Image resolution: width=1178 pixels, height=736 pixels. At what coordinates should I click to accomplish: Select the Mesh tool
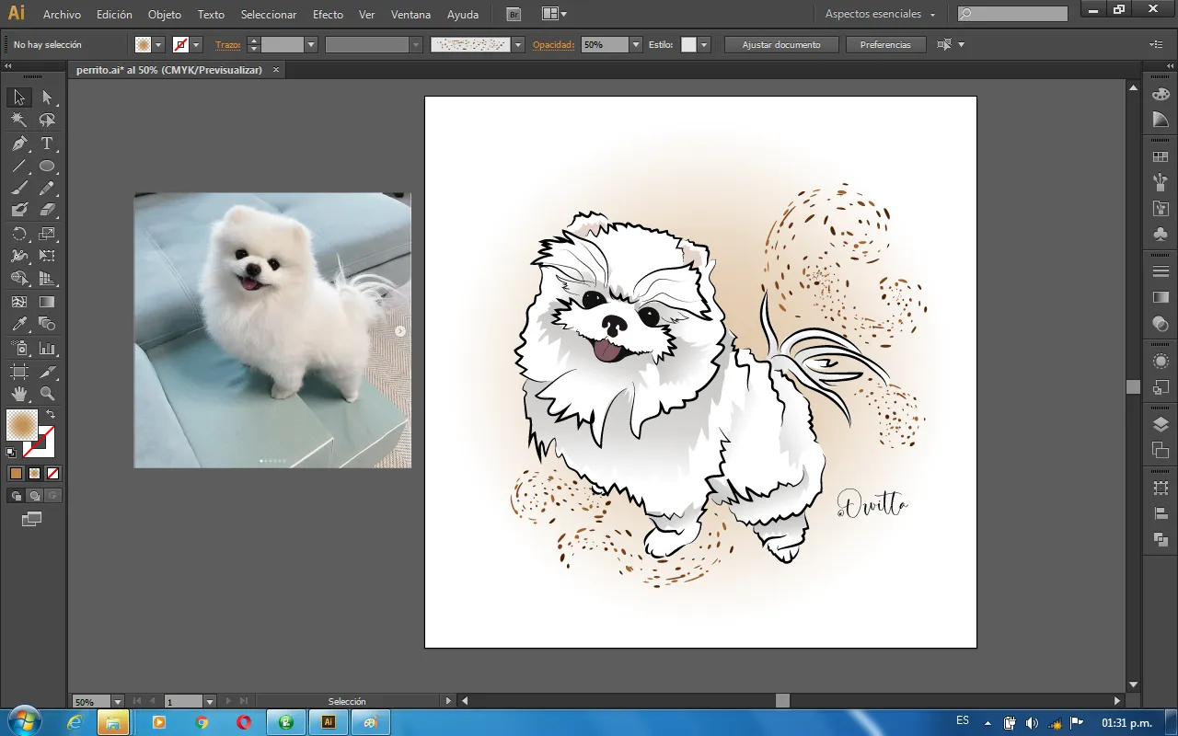pos(18,302)
